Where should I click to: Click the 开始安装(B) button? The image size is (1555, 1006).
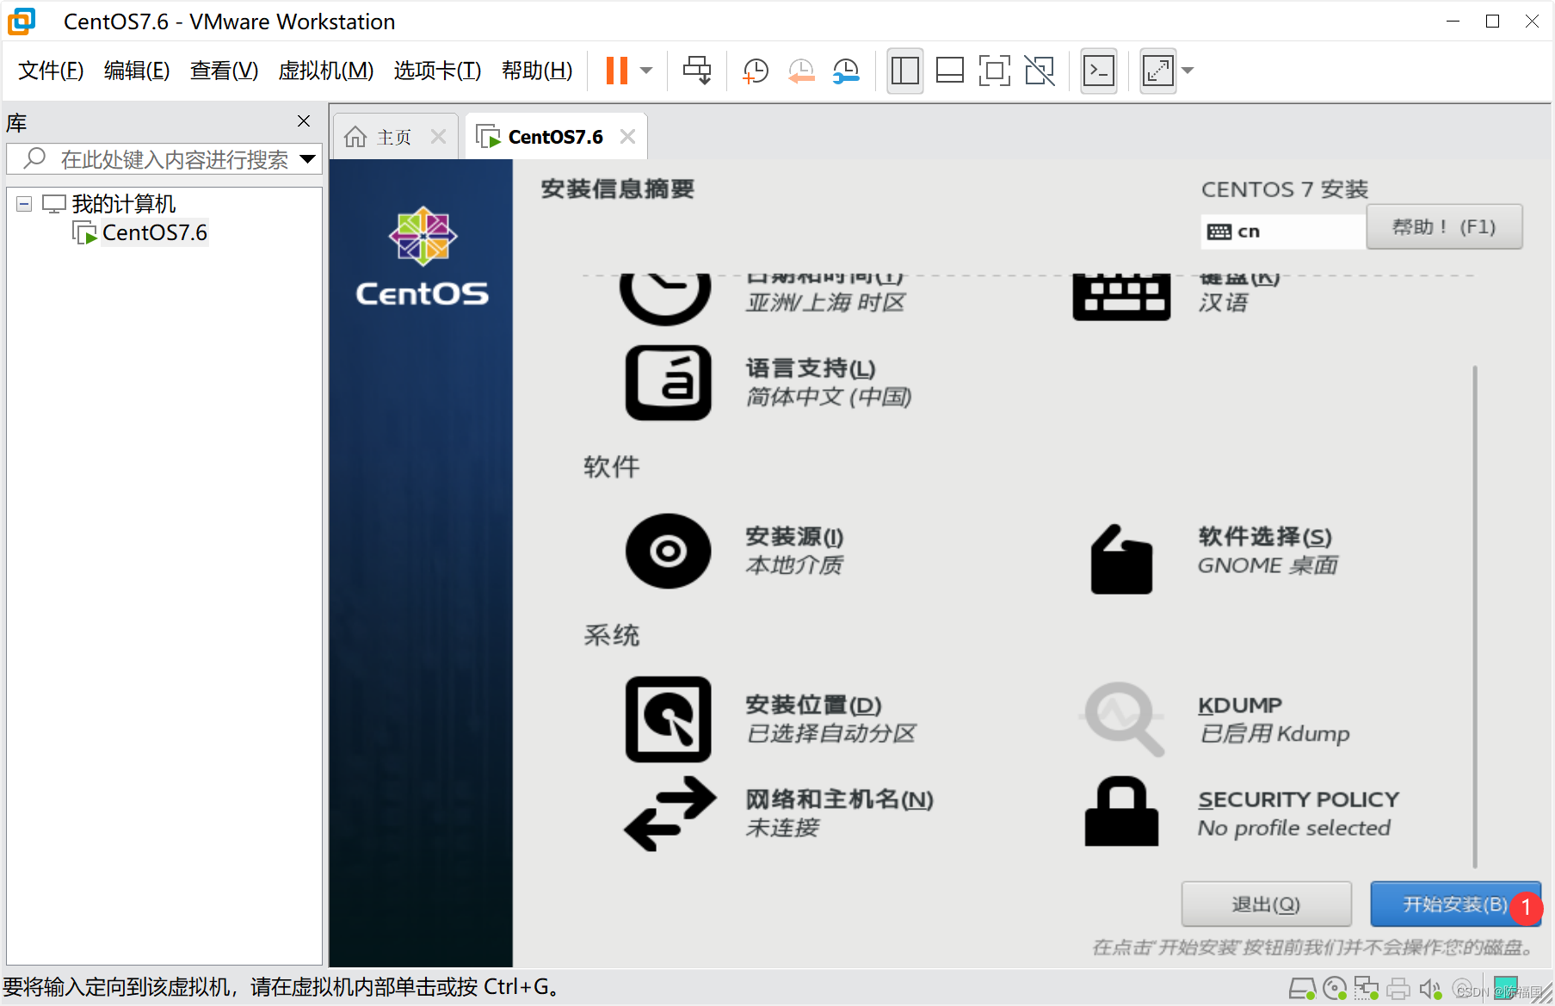[1455, 904]
